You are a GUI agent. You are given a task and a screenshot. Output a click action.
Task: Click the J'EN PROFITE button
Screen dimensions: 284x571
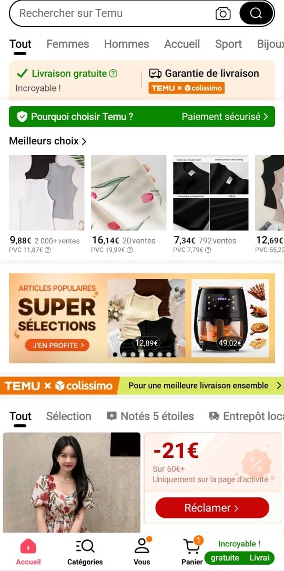pyautogui.click(x=57, y=345)
